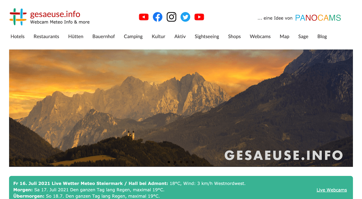
Task: Click the gesaeuse.info site title
Action: pos(55,14)
